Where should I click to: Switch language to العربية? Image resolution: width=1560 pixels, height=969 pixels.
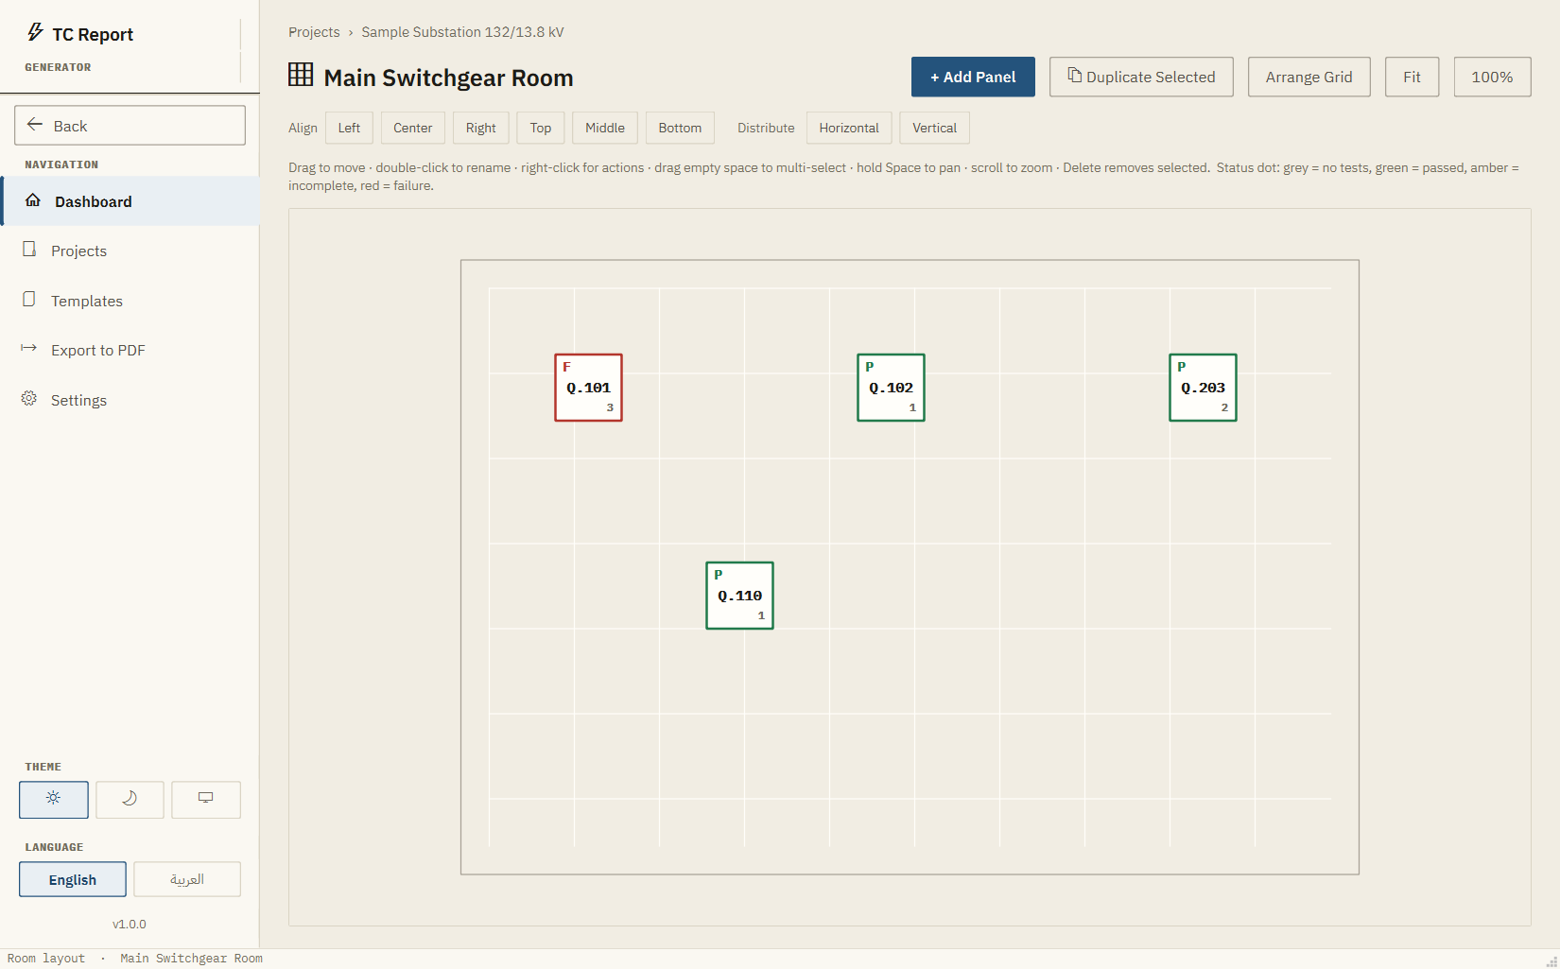coord(187,879)
